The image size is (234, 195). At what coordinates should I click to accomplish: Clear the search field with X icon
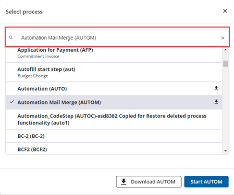point(223,38)
